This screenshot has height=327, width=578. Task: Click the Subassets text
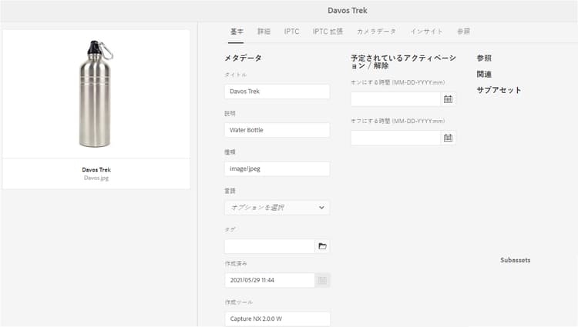pos(516,260)
